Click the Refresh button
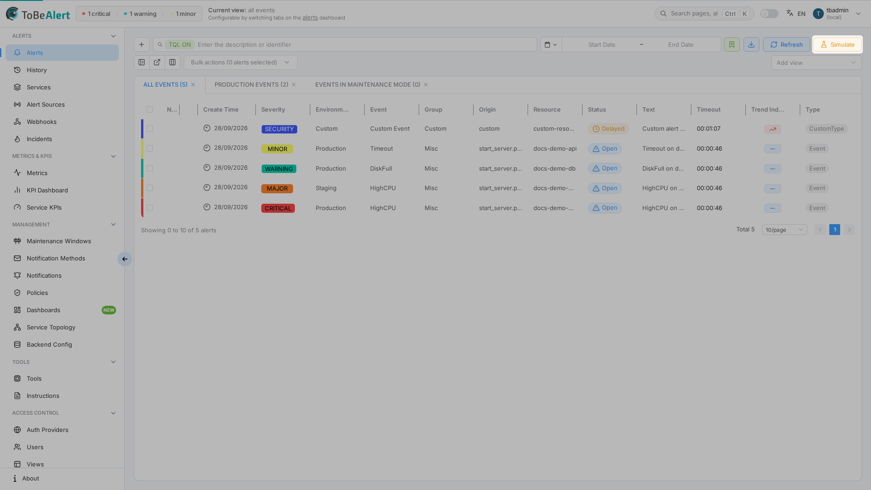 coord(786,44)
